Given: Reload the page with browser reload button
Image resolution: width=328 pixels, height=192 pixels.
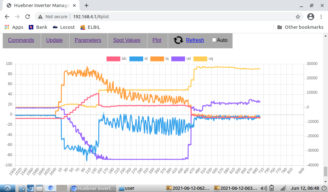Looking at the screenshot, I should click(28, 17).
